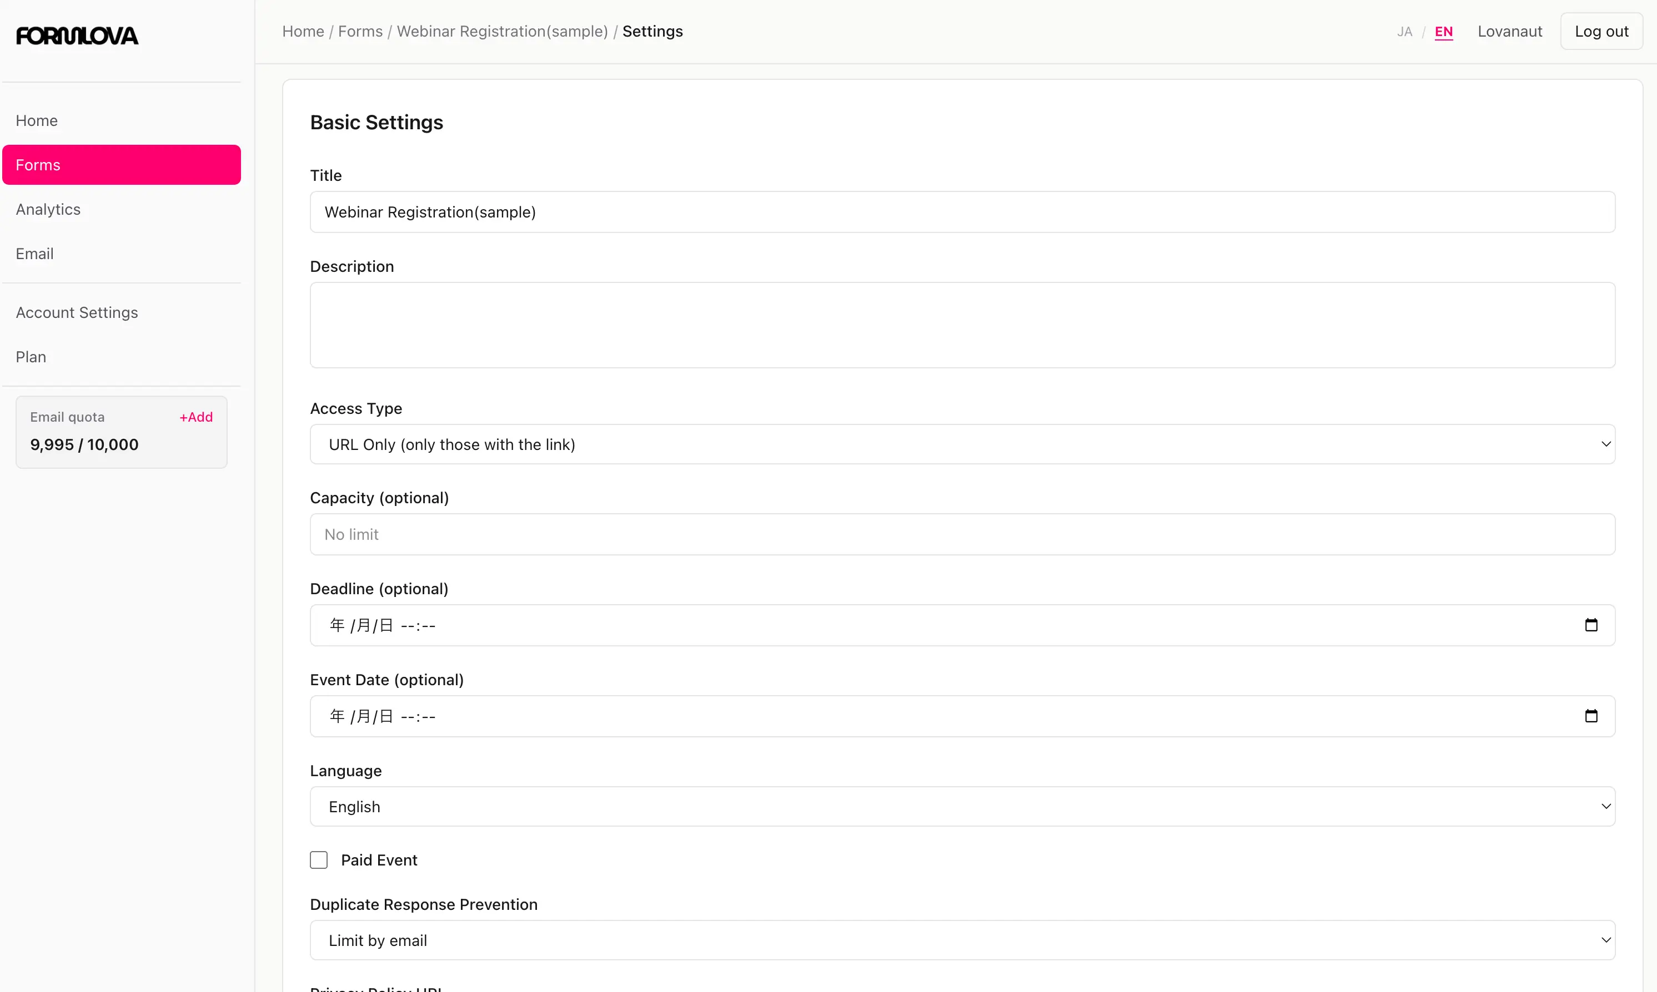Click the Log out button
1657x992 pixels.
coord(1601,31)
